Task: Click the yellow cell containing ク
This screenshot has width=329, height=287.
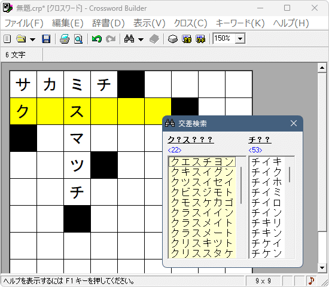Action: point(23,111)
